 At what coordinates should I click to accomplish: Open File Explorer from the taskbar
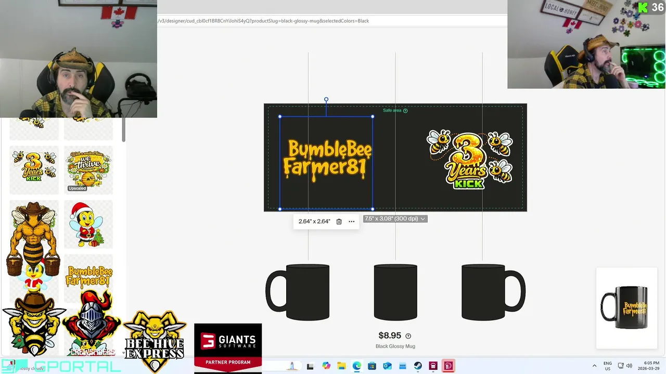point(341,366)
